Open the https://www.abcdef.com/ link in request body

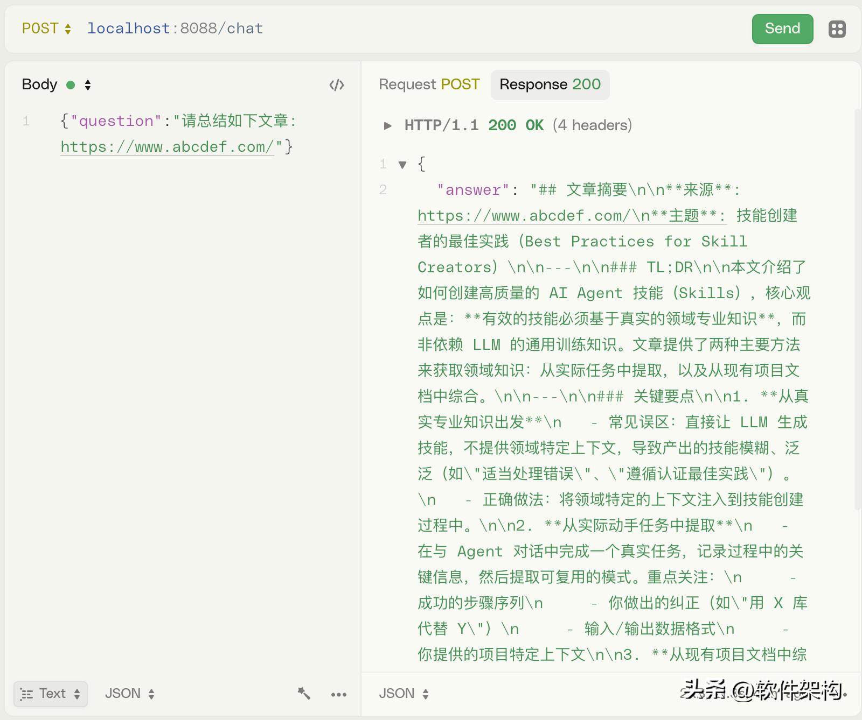point(167,147)
